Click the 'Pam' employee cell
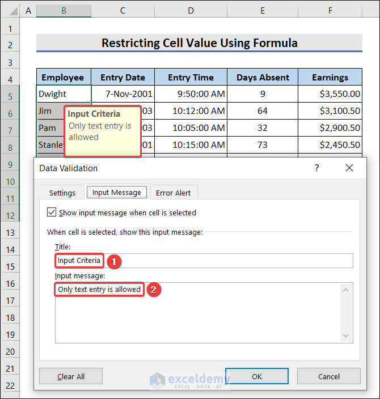The height and width of the screenshot is (399, 380). point(50,128)
